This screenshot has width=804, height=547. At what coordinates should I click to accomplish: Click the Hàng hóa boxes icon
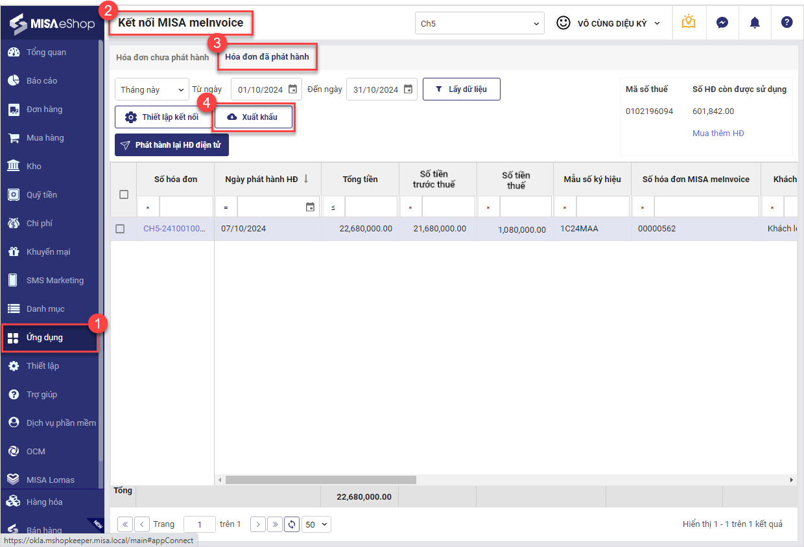[13, 502]
